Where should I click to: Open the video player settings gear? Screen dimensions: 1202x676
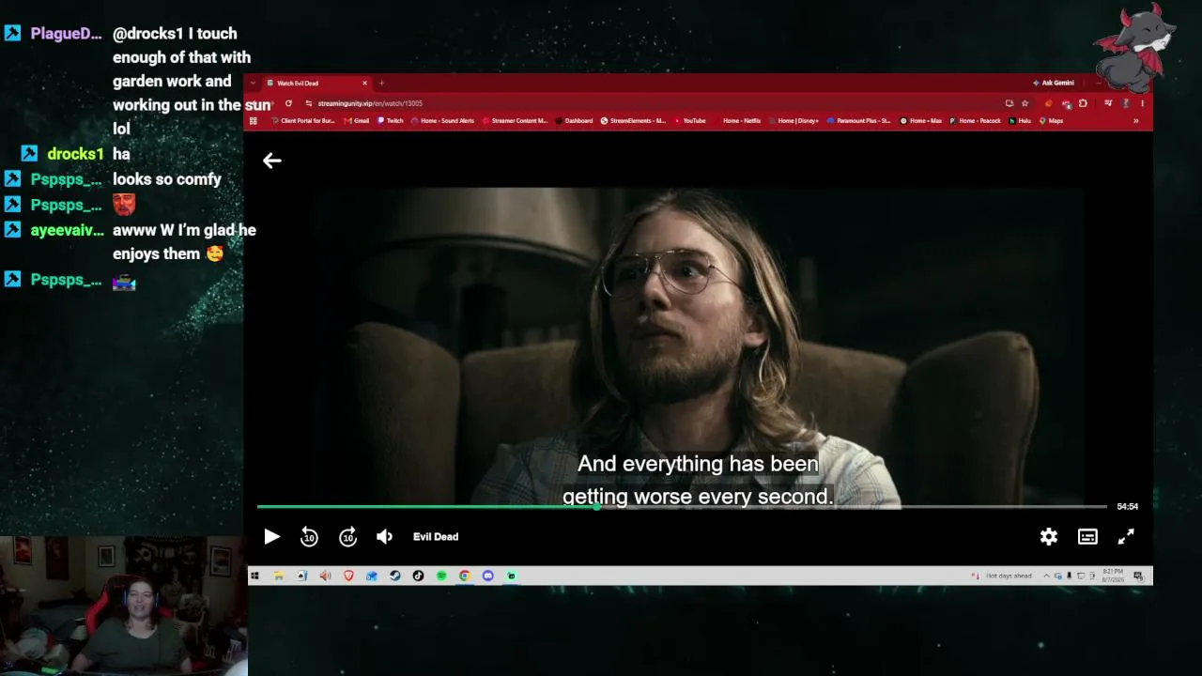(1049, 537)
